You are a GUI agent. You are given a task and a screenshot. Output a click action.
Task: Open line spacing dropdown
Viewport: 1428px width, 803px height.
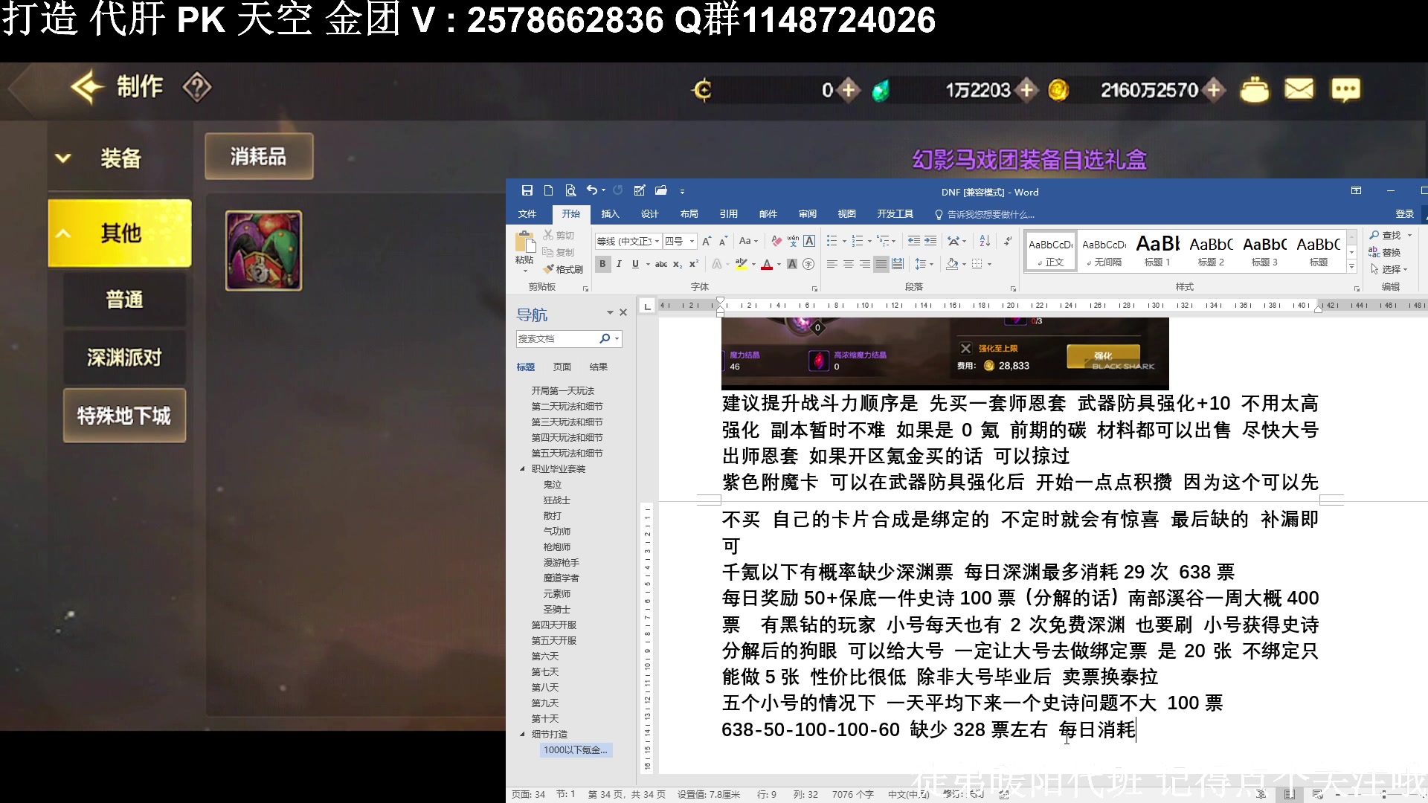point(924,264)
